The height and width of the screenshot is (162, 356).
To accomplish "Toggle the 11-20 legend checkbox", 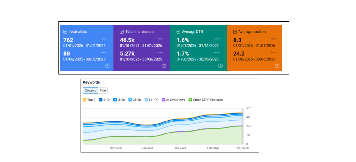I will click(x=115, y=100).
